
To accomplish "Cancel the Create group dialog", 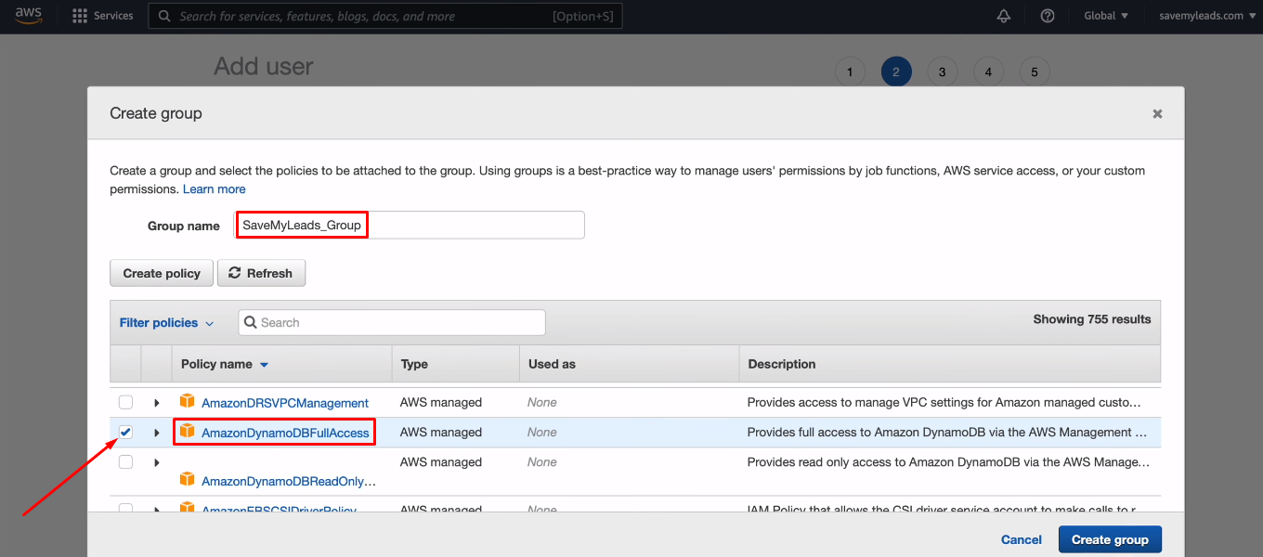I will coord(1022,539).
